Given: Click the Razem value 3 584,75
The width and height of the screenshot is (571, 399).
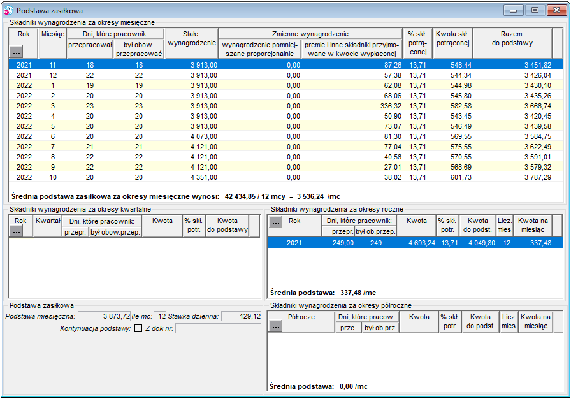Looking at the screenshot, I should (x=538, y=136).
